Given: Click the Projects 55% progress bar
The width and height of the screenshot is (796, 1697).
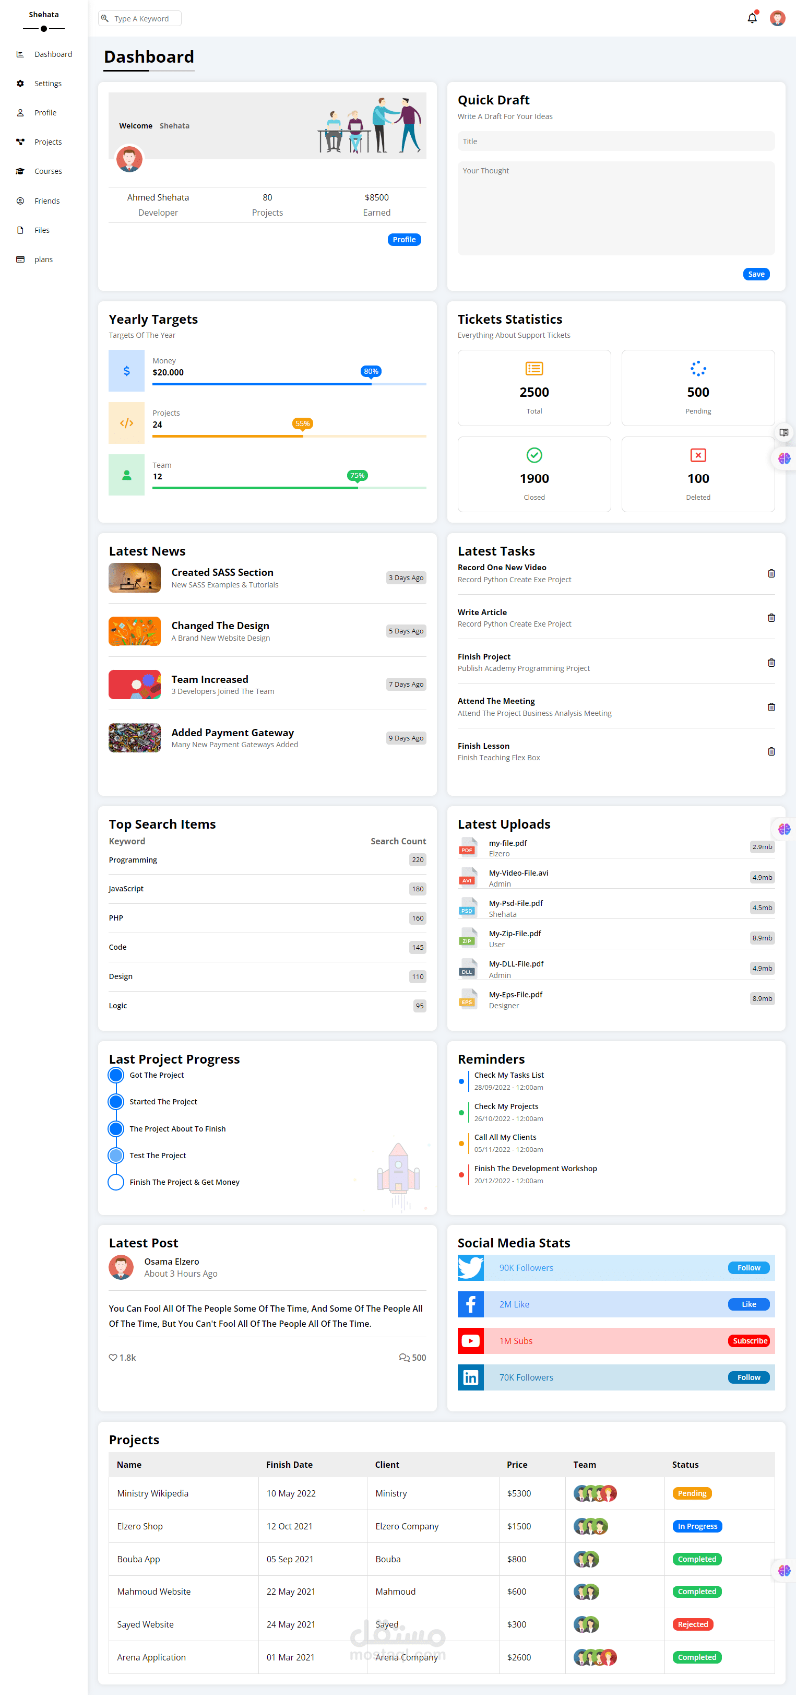Looking at the screenshot, I should (289, 436).
